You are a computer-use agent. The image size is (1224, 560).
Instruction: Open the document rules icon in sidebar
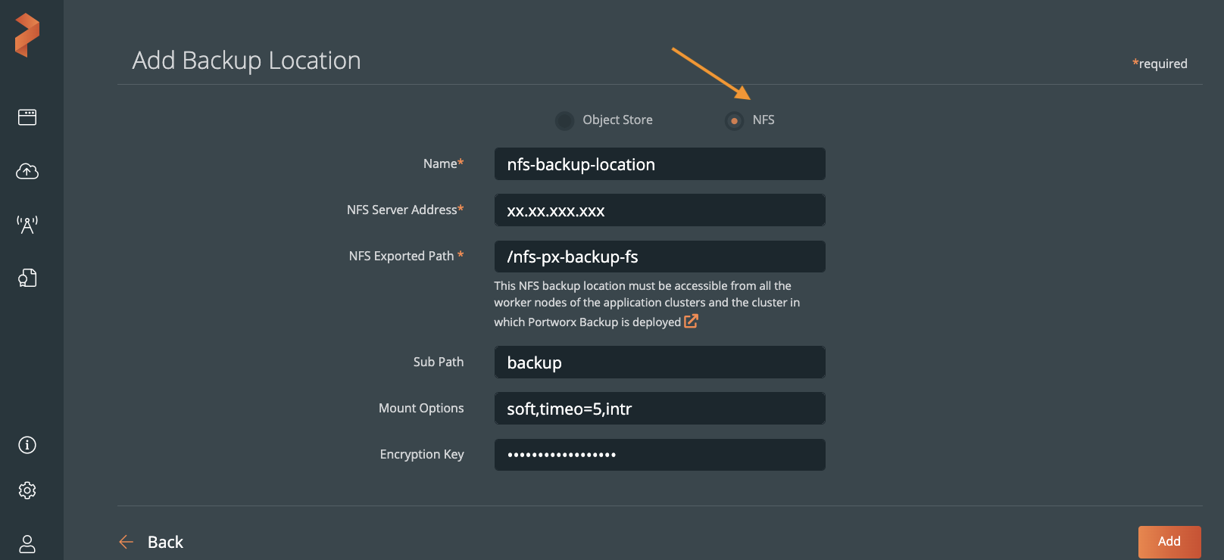click(x=27, y=278)
